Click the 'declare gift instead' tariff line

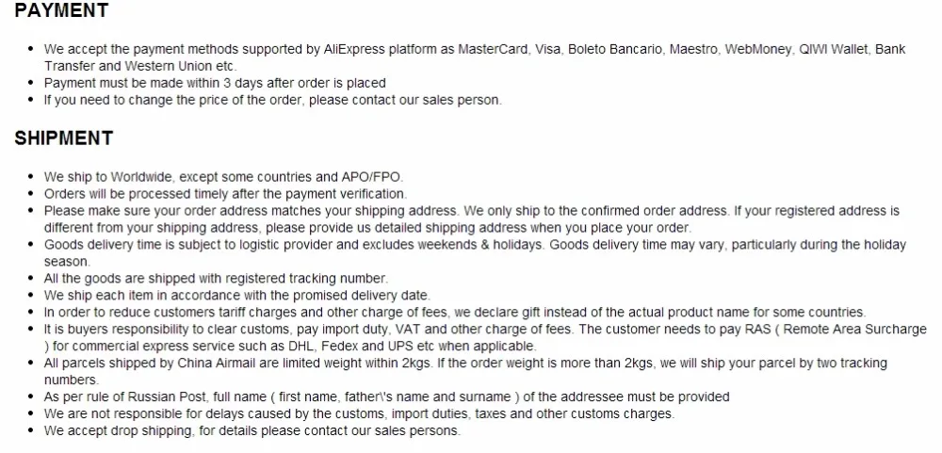pyautogui.click(x=454, y=313)
